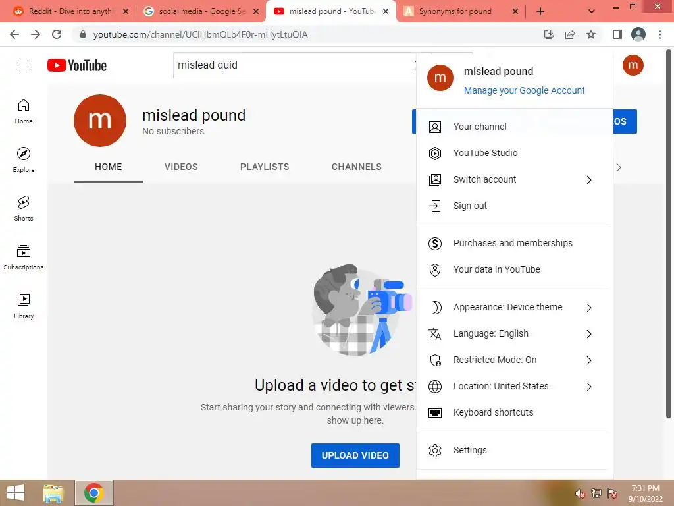The width and height of the screenshot is (674, 506).
Task: Close the Synonyms for pound tab
Action: (515, 11)
